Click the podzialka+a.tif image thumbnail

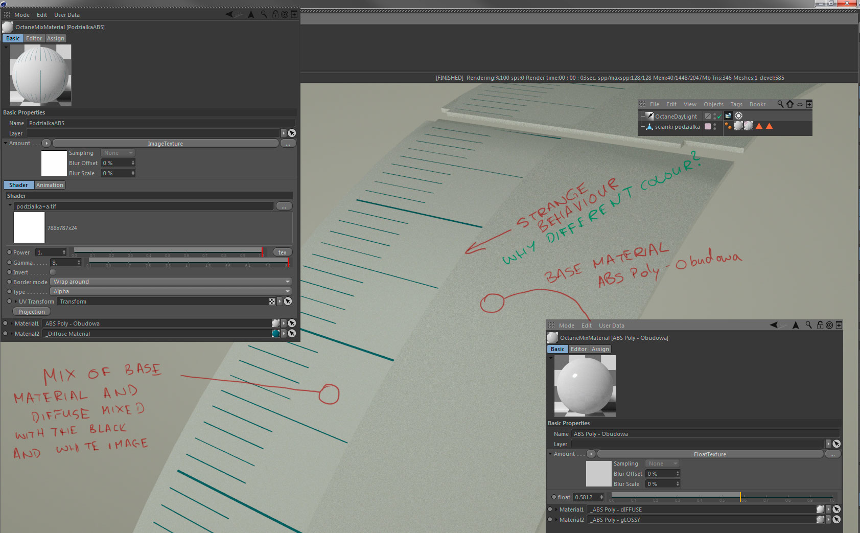pyautogui.click(x=29, y=227)
